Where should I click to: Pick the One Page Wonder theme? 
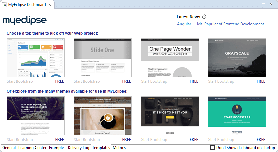[x=170, y=58]
